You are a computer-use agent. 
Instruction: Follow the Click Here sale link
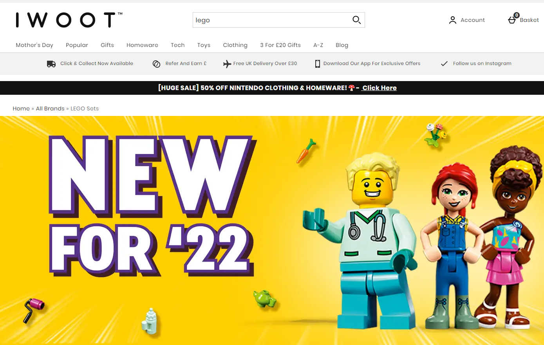(x=379, y=88)
